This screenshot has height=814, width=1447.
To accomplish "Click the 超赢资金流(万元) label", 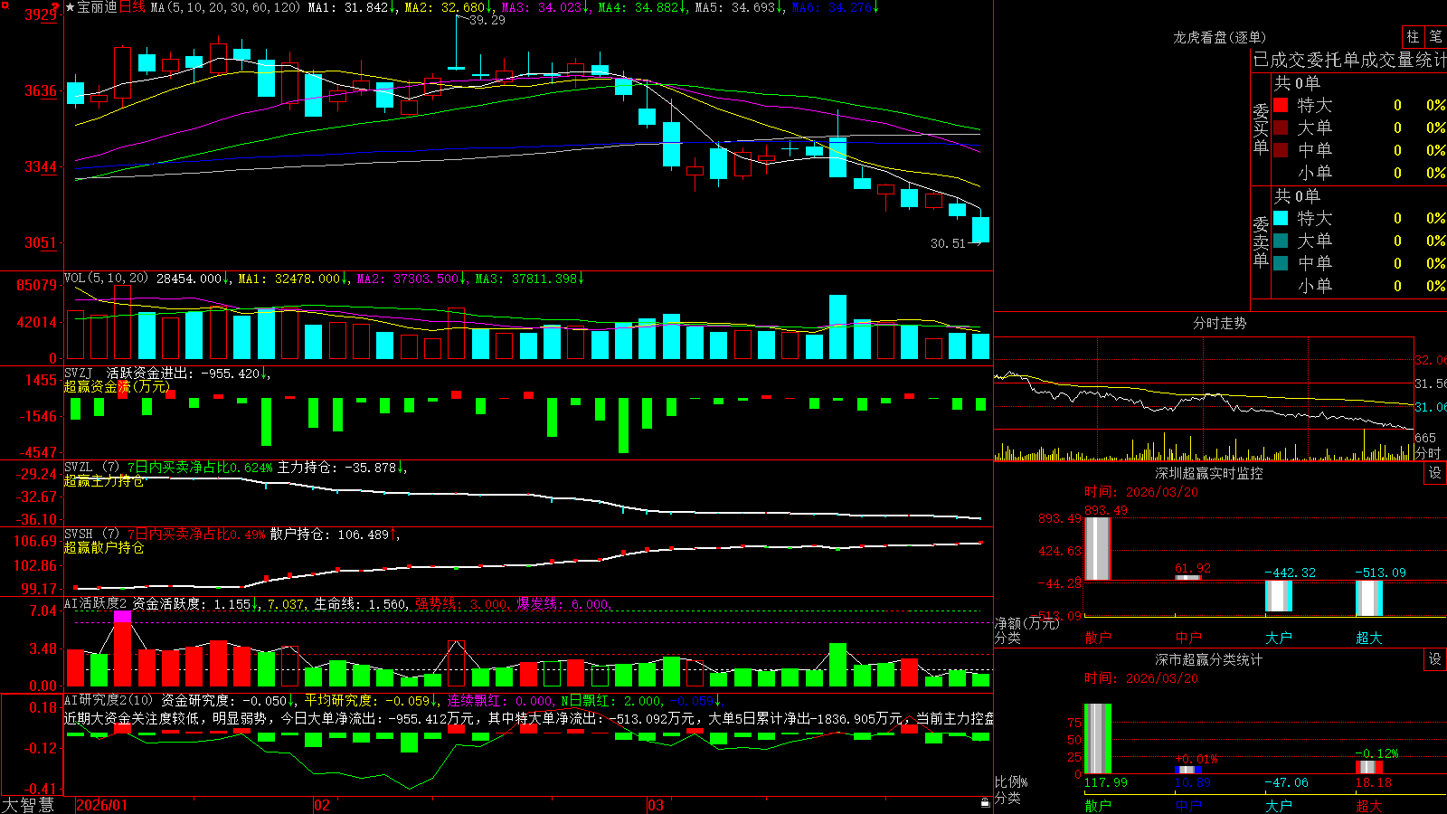I will click(x=117, y=387).
